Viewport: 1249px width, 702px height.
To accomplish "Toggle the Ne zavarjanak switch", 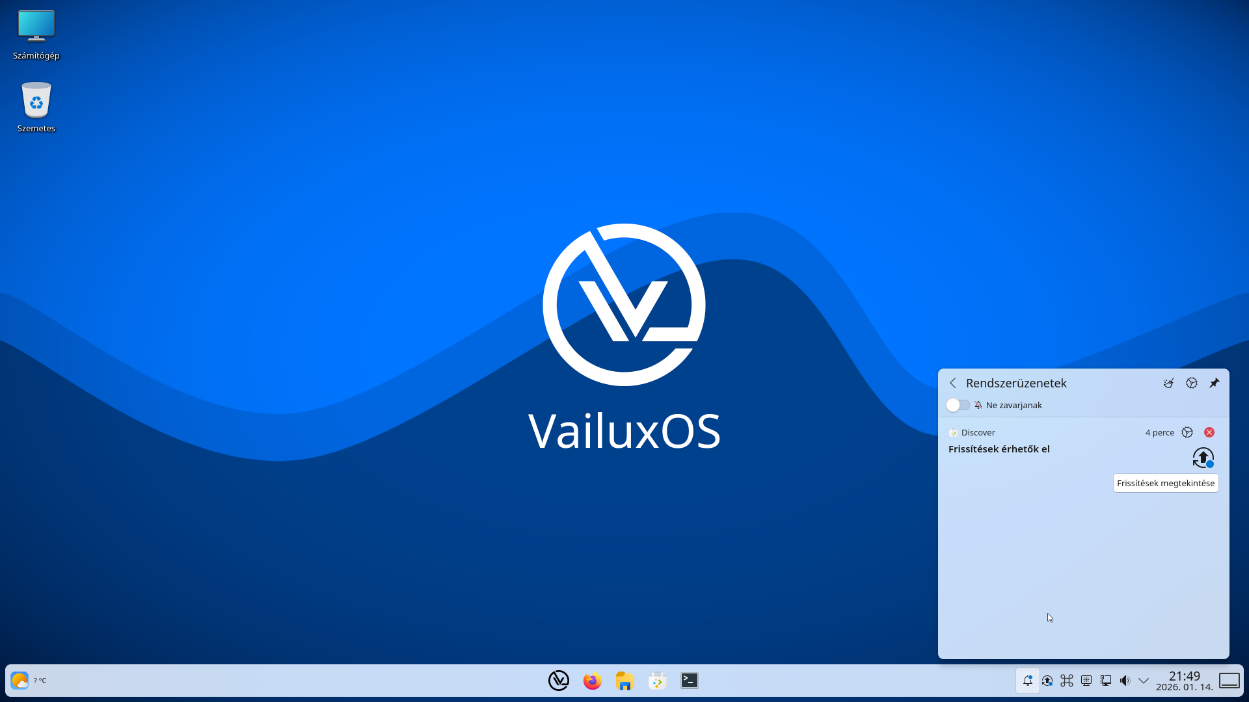I will click(x=958, y=405).
